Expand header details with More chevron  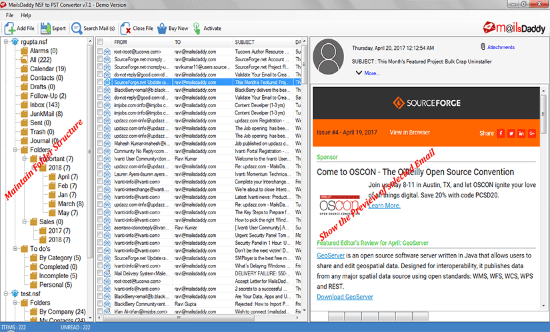tap(359, 73)
